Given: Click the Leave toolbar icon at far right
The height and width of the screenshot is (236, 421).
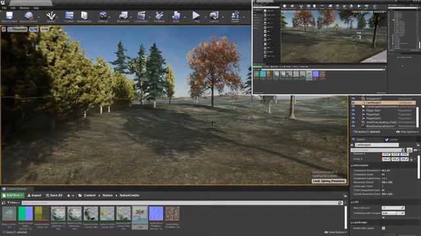Looking at the screenshot, I should (x=235, y=16).
